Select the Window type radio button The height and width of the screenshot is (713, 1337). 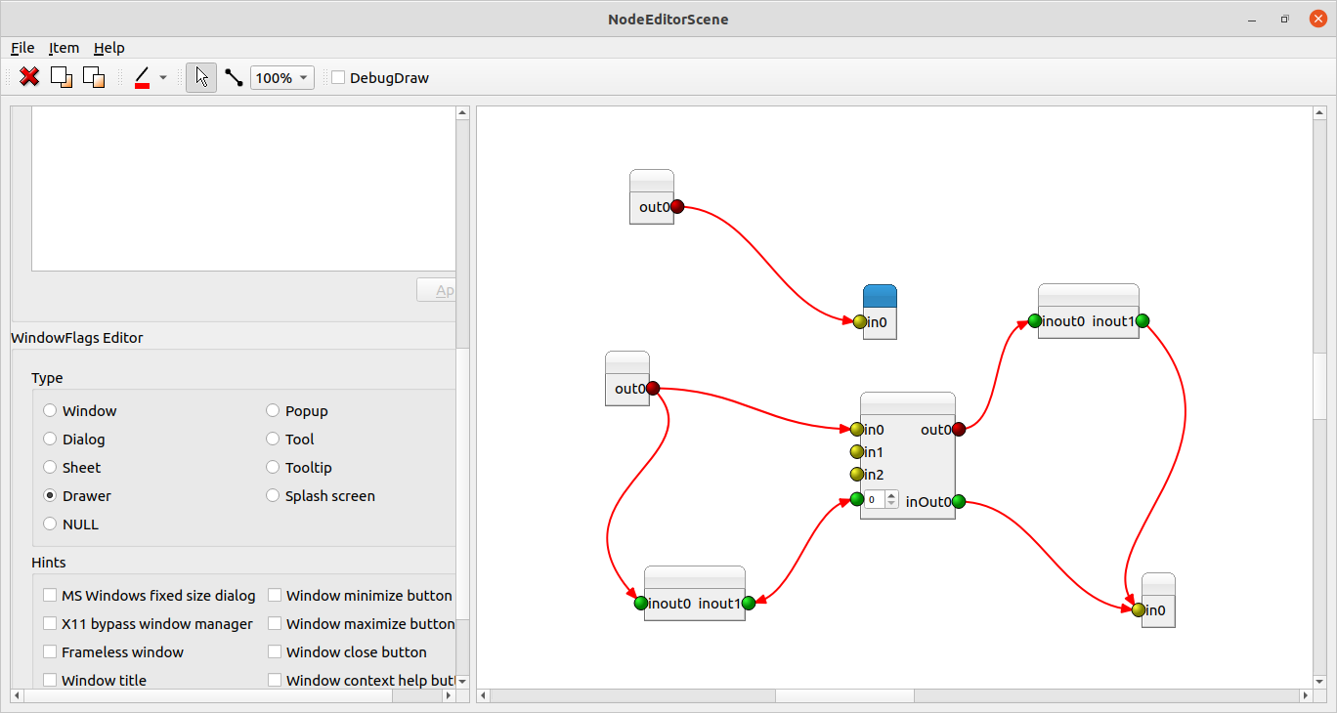50,411
